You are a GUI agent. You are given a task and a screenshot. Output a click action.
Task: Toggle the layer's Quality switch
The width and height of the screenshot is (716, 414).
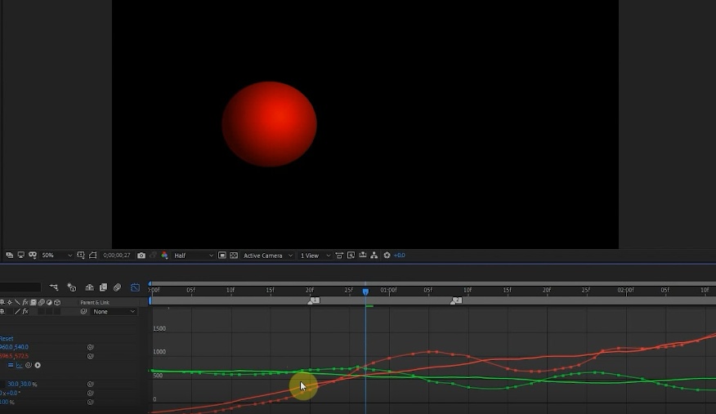17,311
